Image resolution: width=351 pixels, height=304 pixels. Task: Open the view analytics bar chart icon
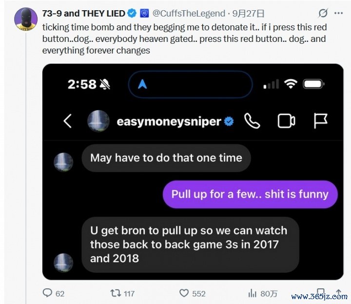[253, 293]
